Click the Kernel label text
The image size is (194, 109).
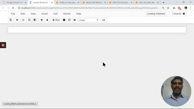178,14
